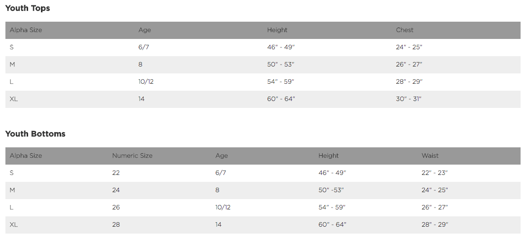Click Height header in Youth Tops table
Viewport: 526px width, 240px height.
(277, 30)
